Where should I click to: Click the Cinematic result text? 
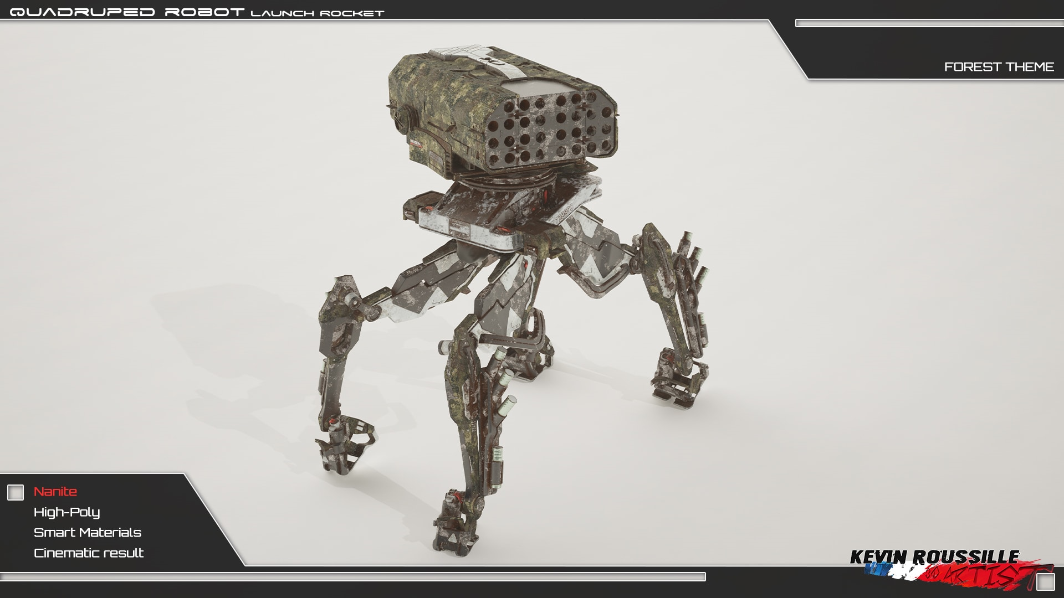click(89, 553)
